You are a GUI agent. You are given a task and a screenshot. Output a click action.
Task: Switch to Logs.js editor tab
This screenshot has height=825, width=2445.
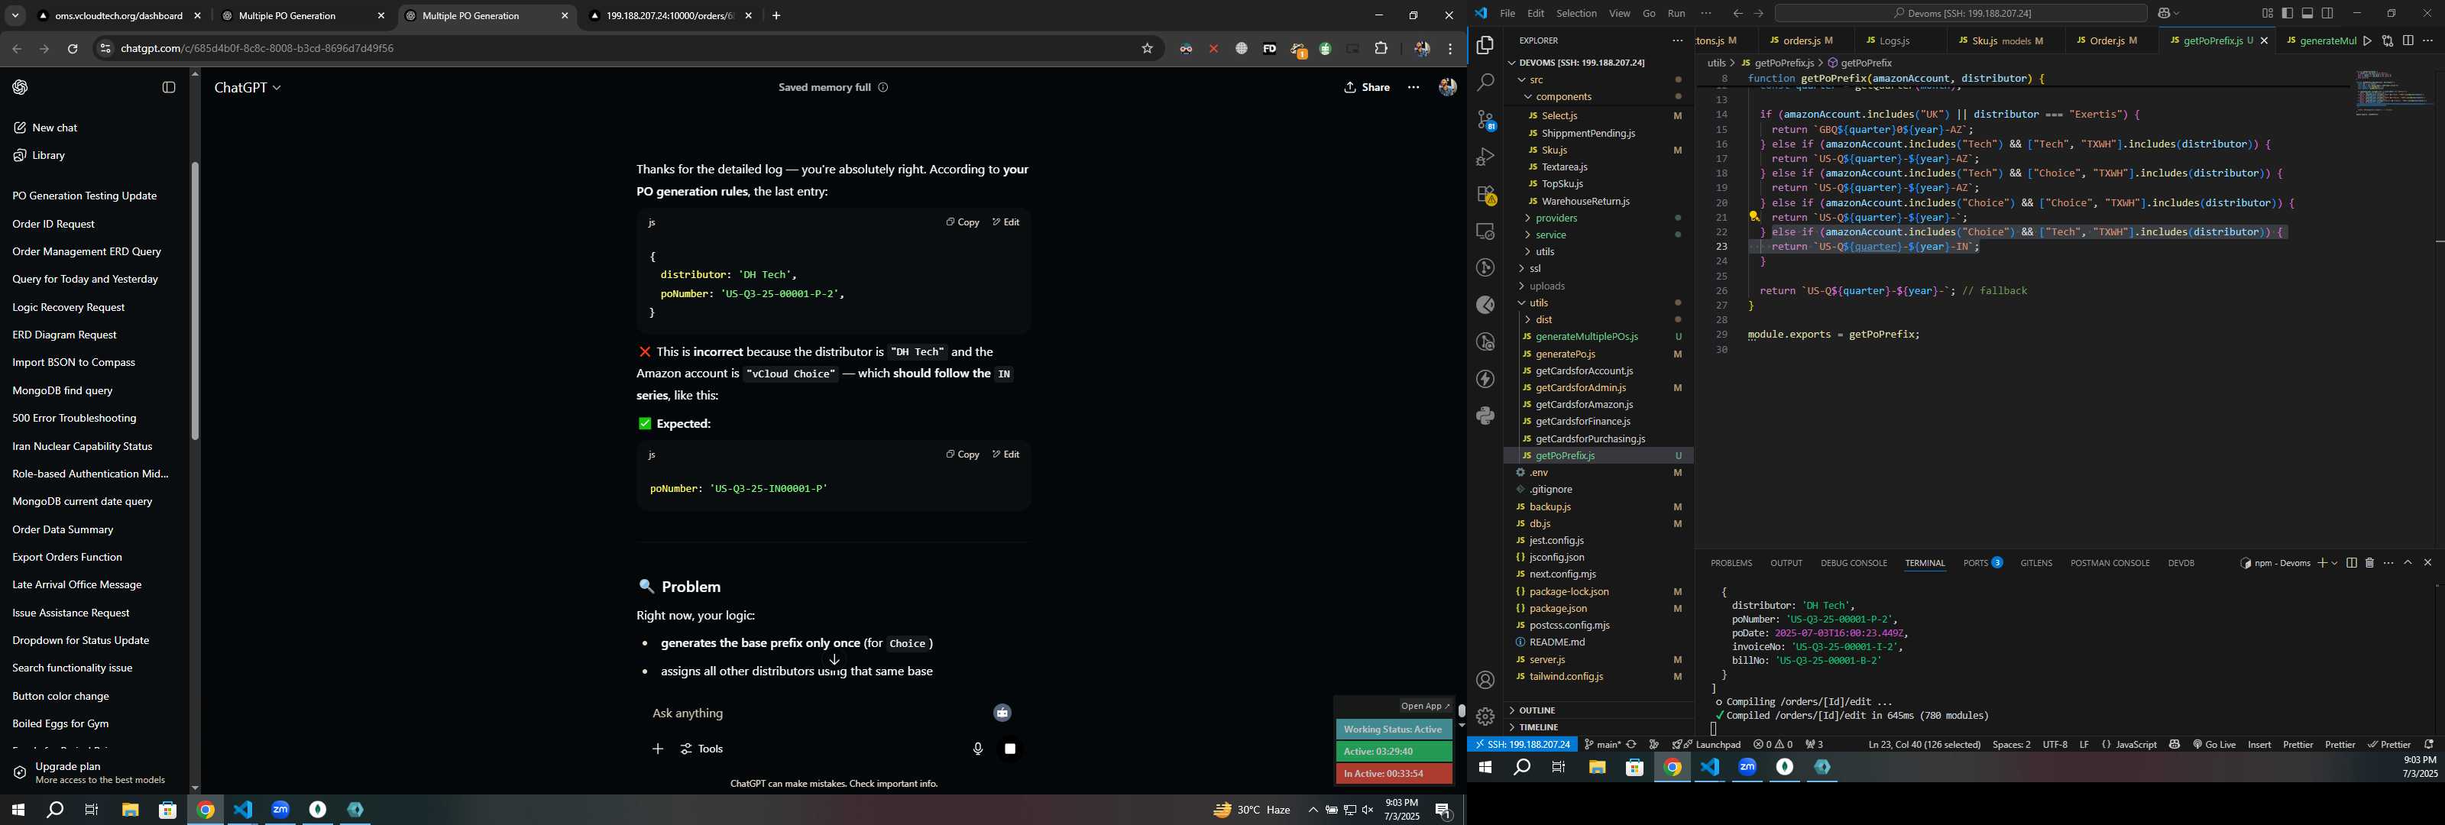[1895, 40]
